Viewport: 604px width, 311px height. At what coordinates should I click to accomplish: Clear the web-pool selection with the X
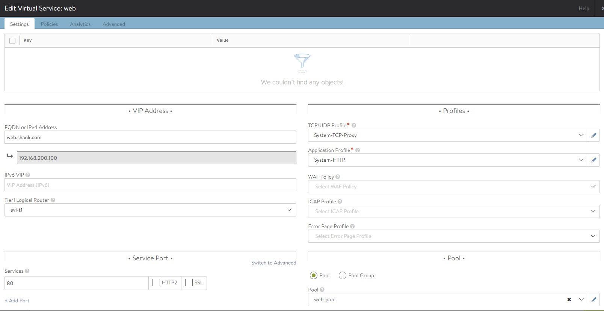tap(569, 299)
